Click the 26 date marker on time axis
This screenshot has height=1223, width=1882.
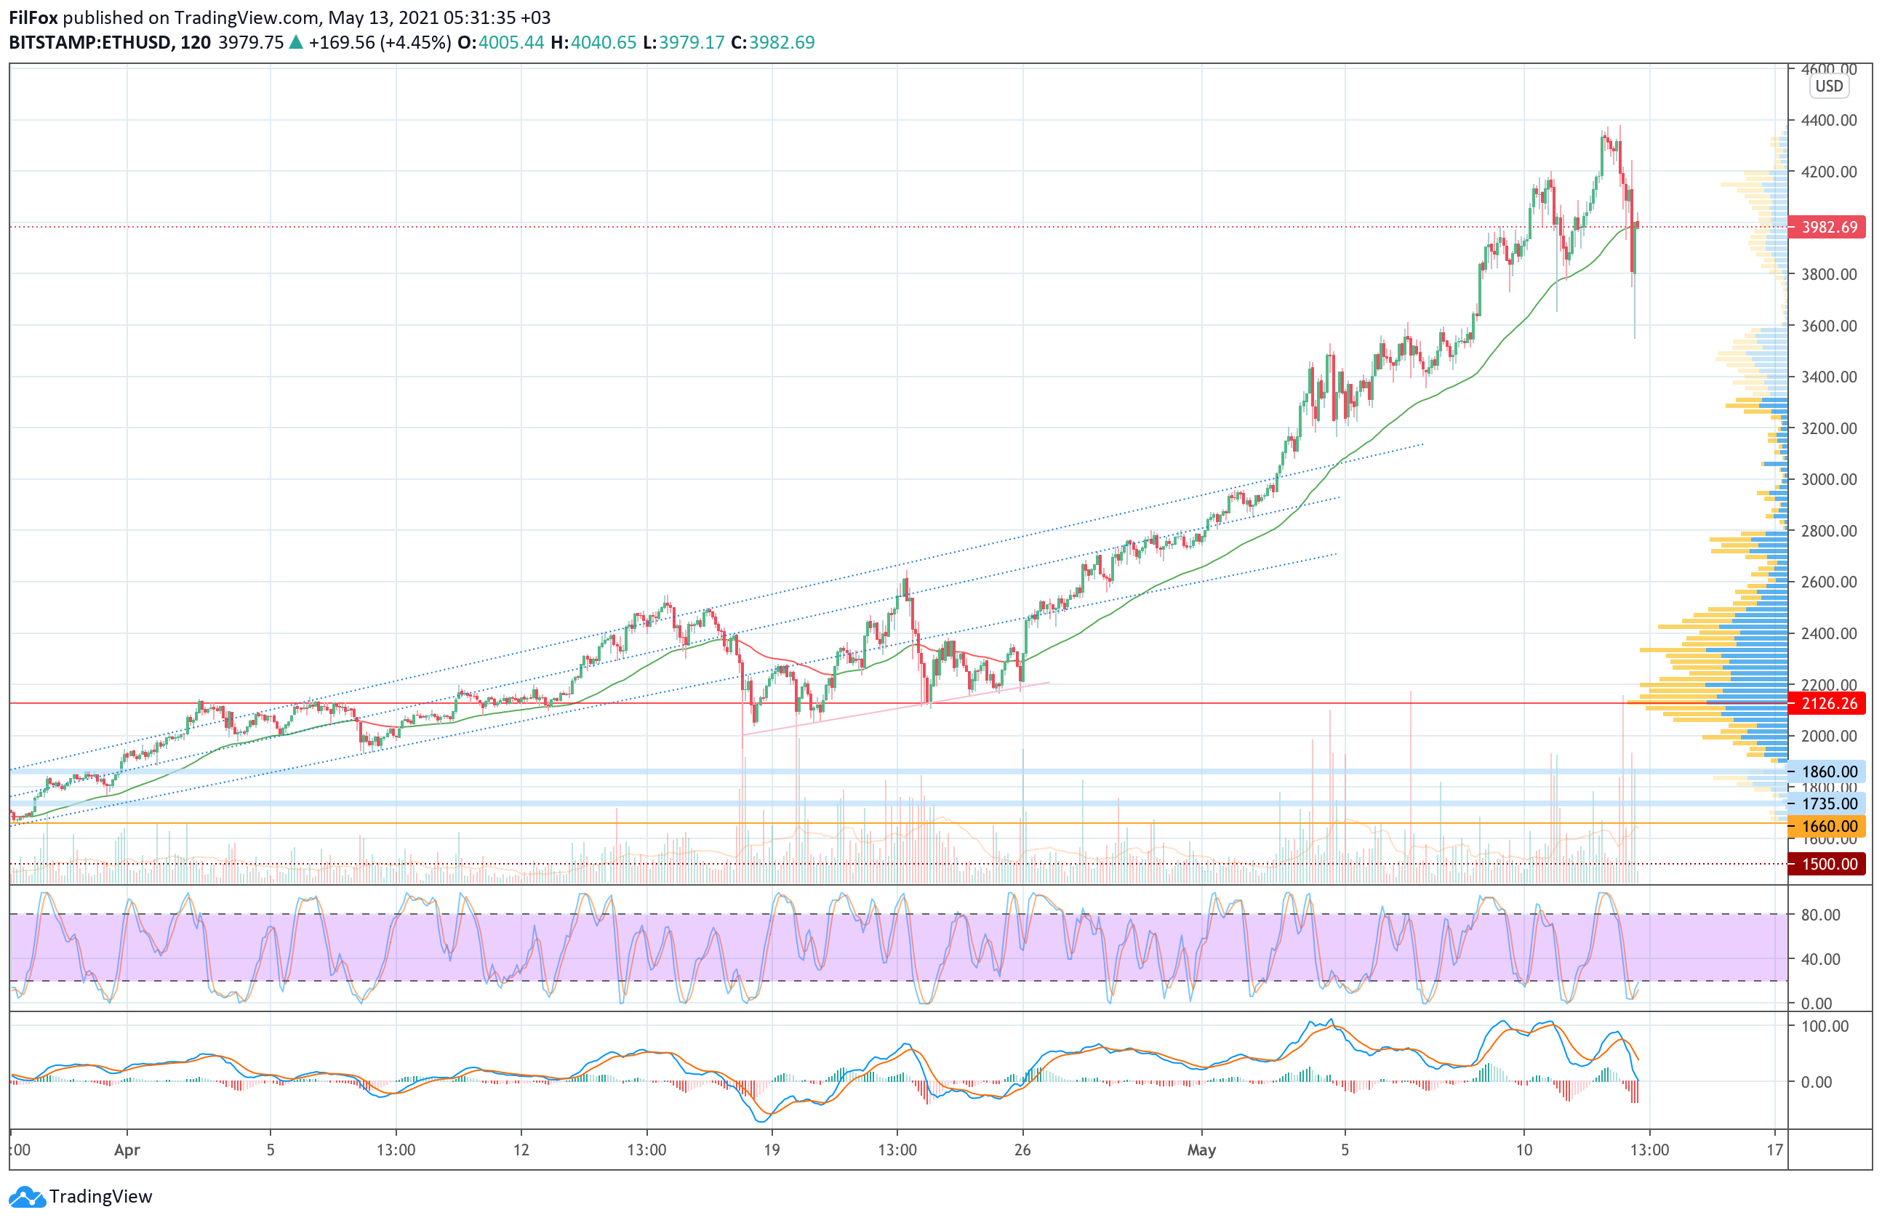[1022, 1150]
